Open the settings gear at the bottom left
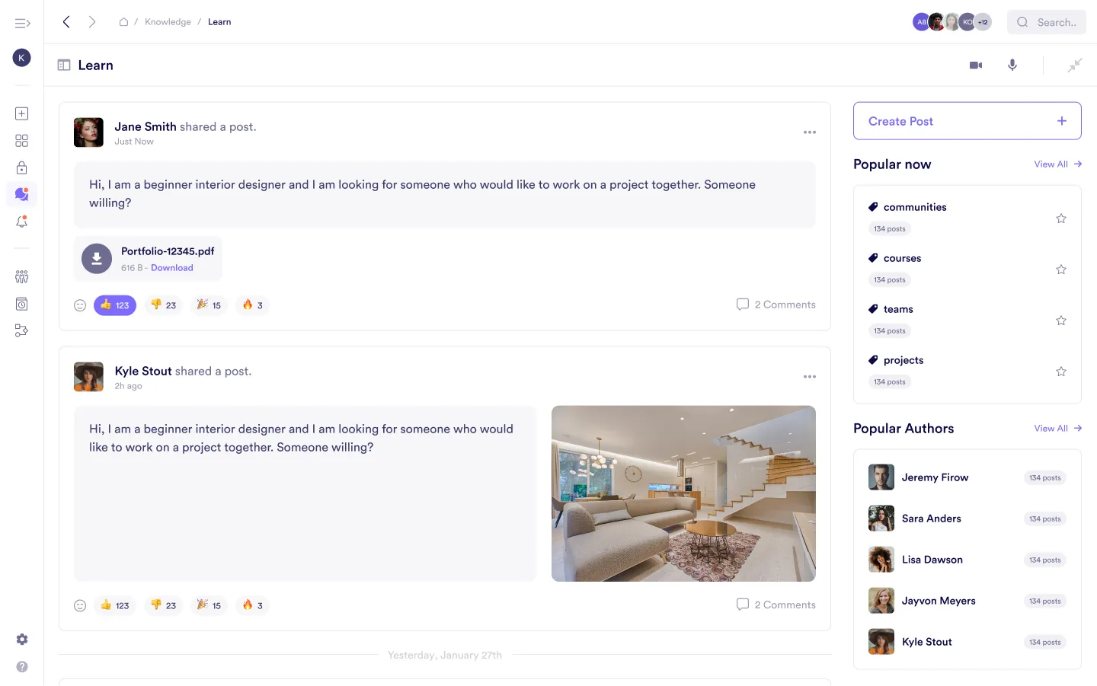The image size is (1097, 686). (x=21, y=639)
